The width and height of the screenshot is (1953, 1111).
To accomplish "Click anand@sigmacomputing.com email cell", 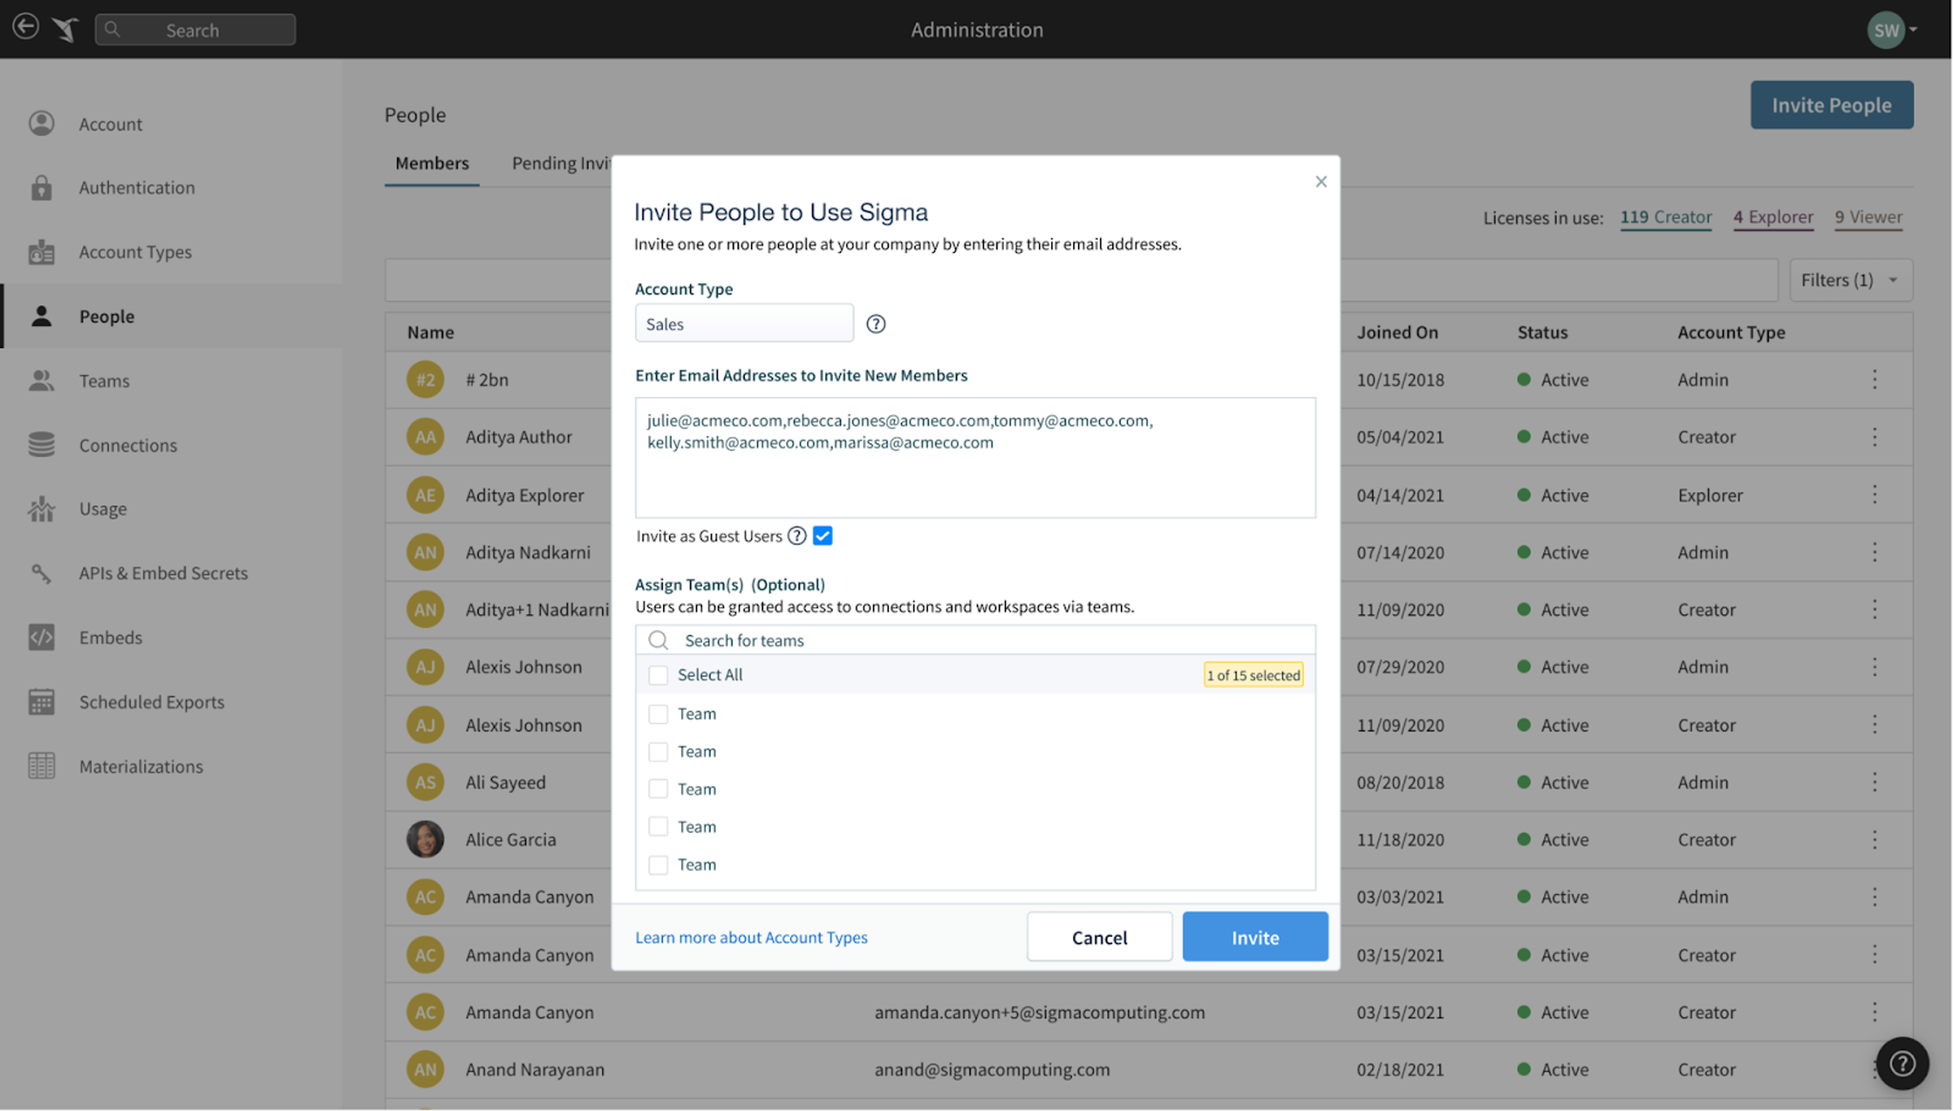I will [x=992, y=1070].
